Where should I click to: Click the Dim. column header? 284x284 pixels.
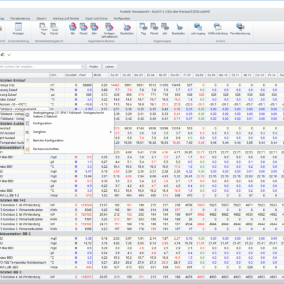click(x=57, y=75)
